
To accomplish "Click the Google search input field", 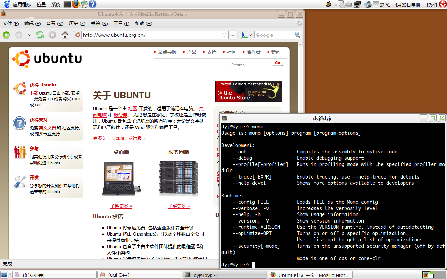I will pyautogui.click(x=274, y=35).
